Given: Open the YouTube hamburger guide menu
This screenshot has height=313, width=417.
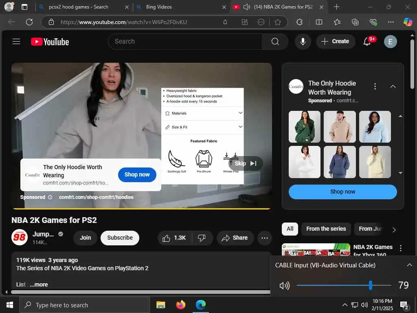Looking at the screenshot, I should [x=16, y=42].
